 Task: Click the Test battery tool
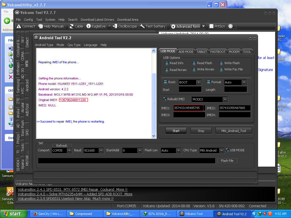coord(153,26)
